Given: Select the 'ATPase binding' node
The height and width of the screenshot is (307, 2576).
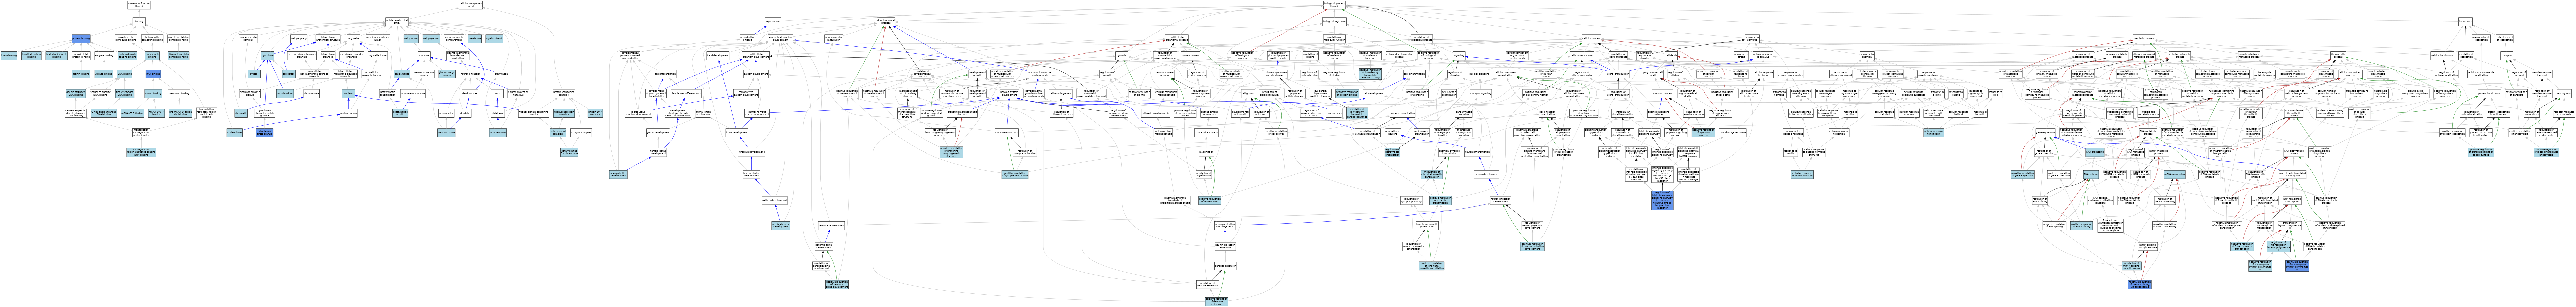Looking at the screenshot, I should (x=104, y=74).
